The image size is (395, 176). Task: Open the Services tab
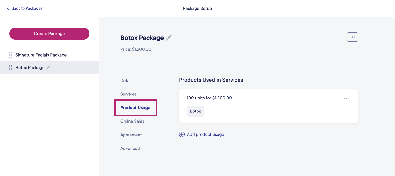pos(128,94)
